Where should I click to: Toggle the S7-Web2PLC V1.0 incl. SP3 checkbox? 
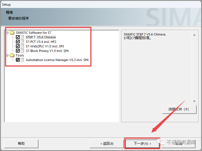pyautogui.click(x=18, y=46)
